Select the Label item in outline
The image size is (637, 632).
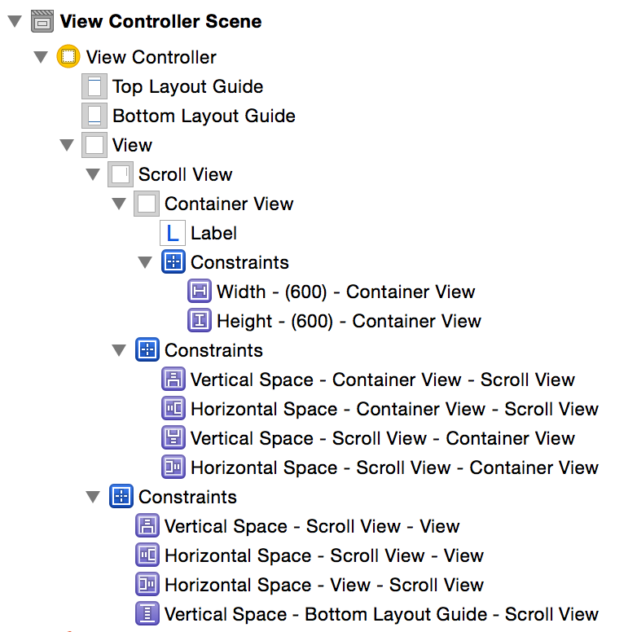point(213,233)
